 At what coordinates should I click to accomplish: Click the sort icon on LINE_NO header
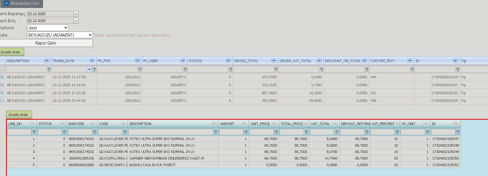tap(32, 124)
